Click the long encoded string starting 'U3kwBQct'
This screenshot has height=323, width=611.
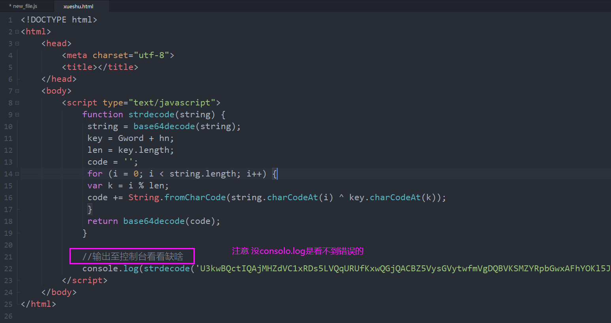coord(403,269)
